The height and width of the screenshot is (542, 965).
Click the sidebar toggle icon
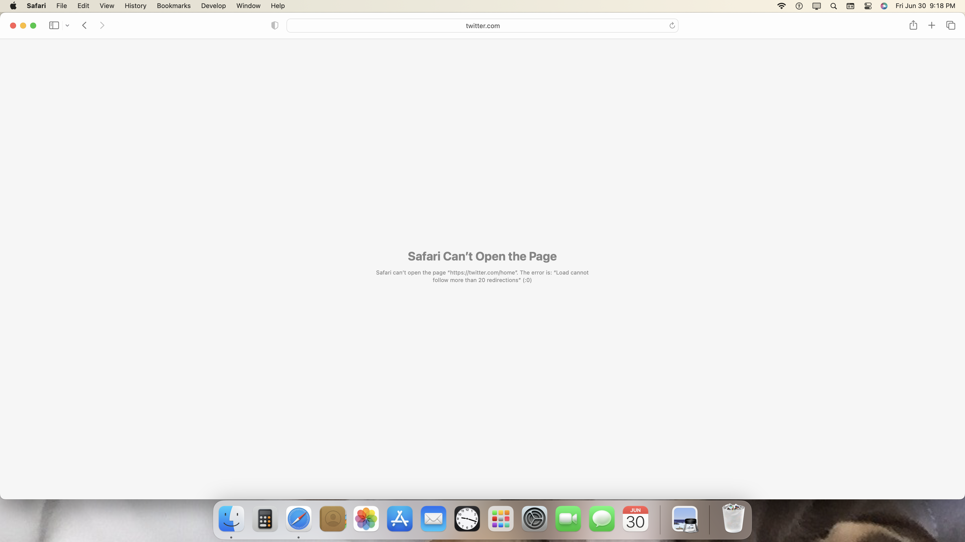click(x=54, y=25)
